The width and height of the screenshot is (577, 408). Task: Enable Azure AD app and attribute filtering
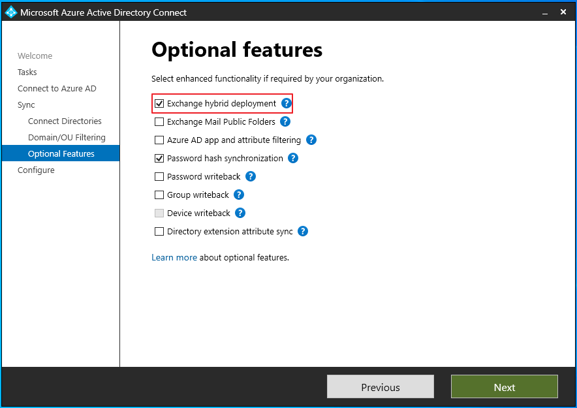pos(159,140)
